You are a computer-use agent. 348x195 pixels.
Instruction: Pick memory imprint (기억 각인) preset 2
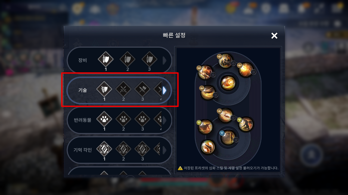pos(123,149)
